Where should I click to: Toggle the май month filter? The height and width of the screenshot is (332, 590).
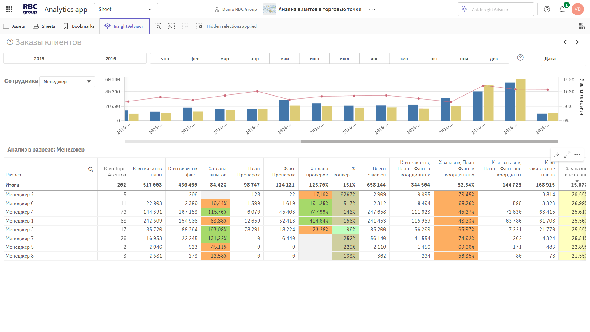pyautogui.click(x=285, y=58)
